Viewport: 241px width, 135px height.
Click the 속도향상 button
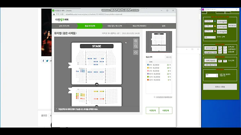click(x=232, y=25)
